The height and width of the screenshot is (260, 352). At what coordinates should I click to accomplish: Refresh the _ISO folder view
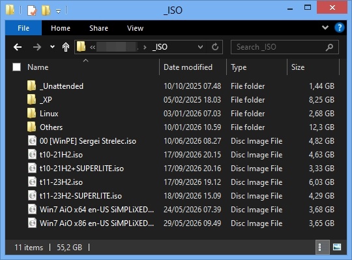(x=215, y=47)
